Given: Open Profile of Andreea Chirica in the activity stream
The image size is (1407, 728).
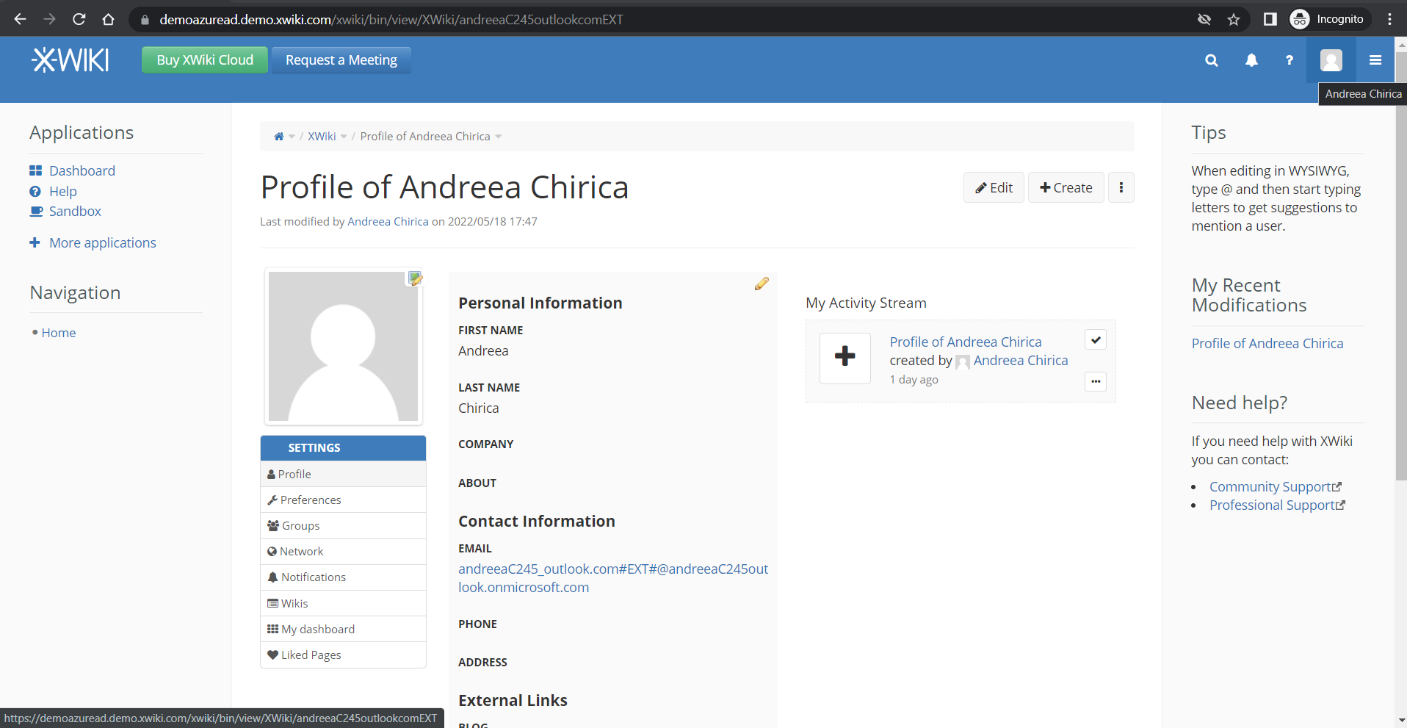Looking at the screenshot, I should coord(966,342).
